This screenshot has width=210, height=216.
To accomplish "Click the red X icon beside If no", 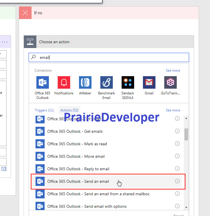I will [x=25, y=13].
